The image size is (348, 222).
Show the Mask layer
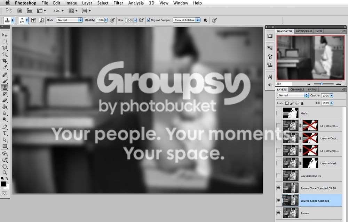tap(278, 113)
